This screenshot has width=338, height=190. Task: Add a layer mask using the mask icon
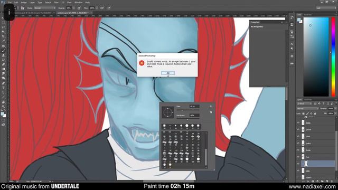[313, 182]
